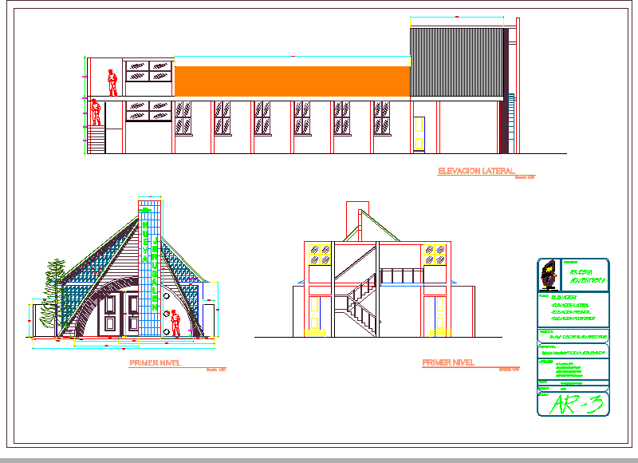638x463 pixels.
Task: Select the yellow door in lateral elevation
Action: [419, 133]
